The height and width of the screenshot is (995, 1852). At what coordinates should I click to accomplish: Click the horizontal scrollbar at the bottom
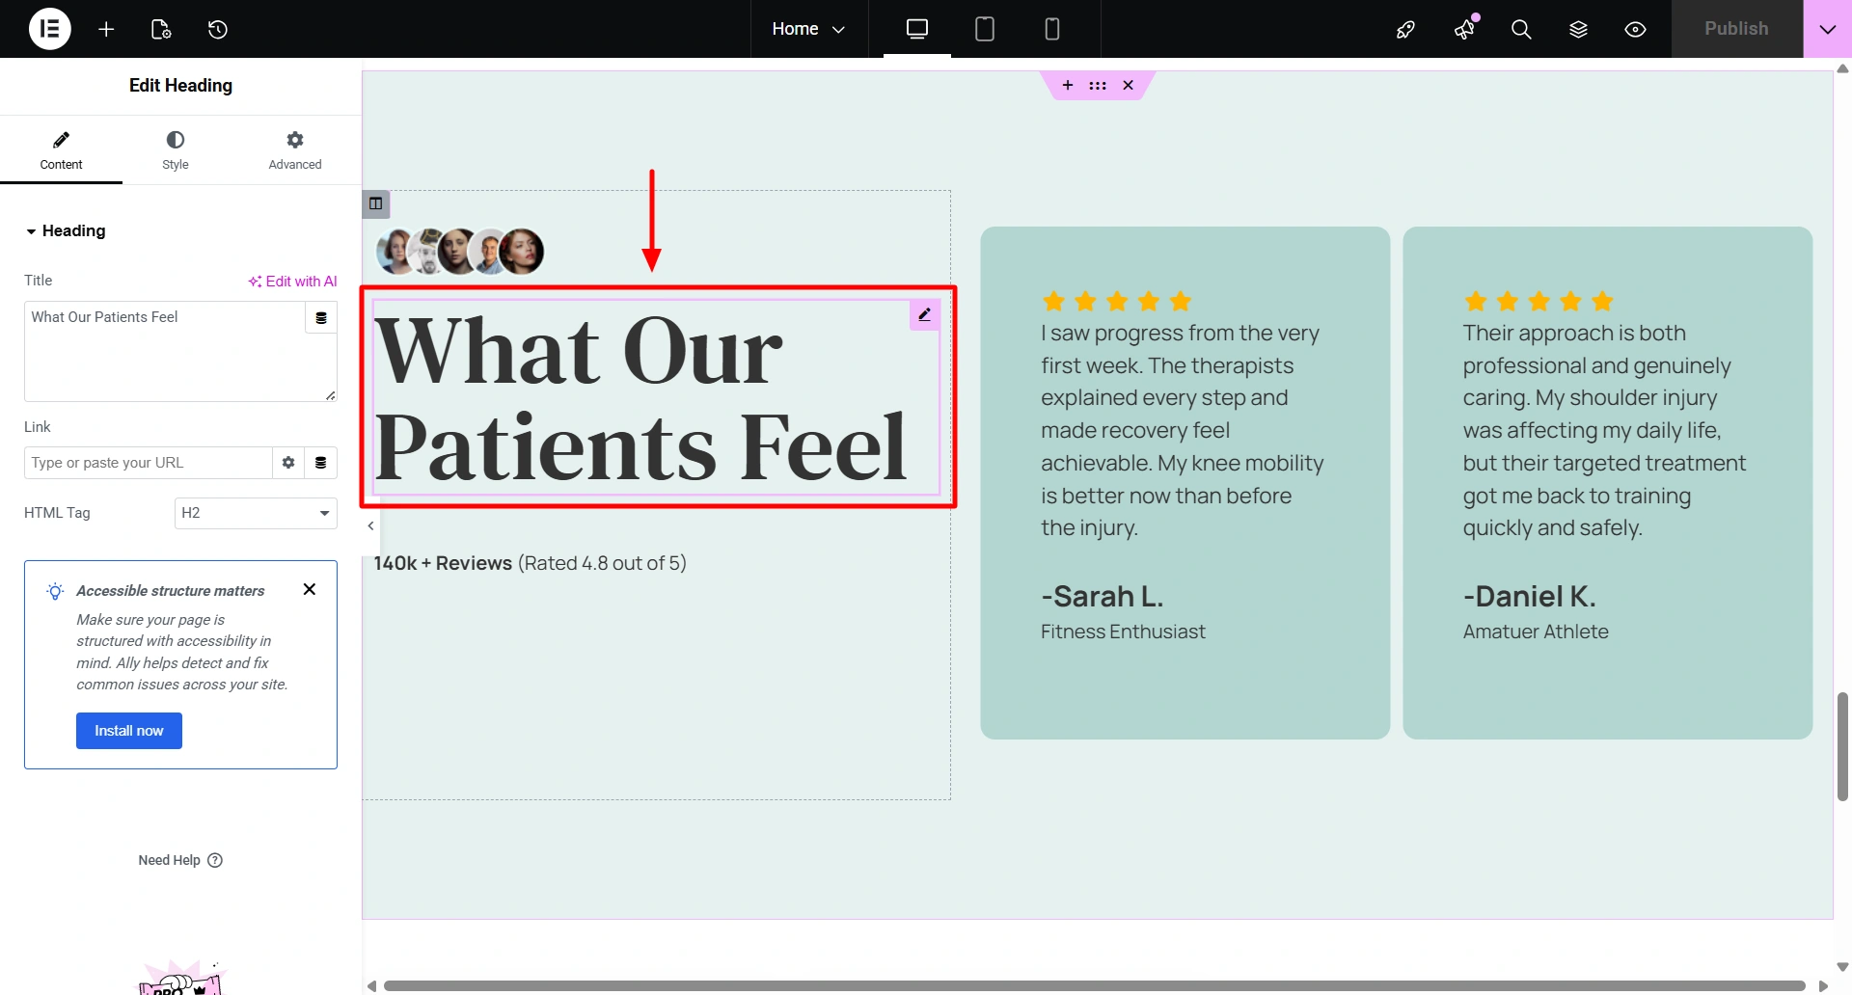1095,985
